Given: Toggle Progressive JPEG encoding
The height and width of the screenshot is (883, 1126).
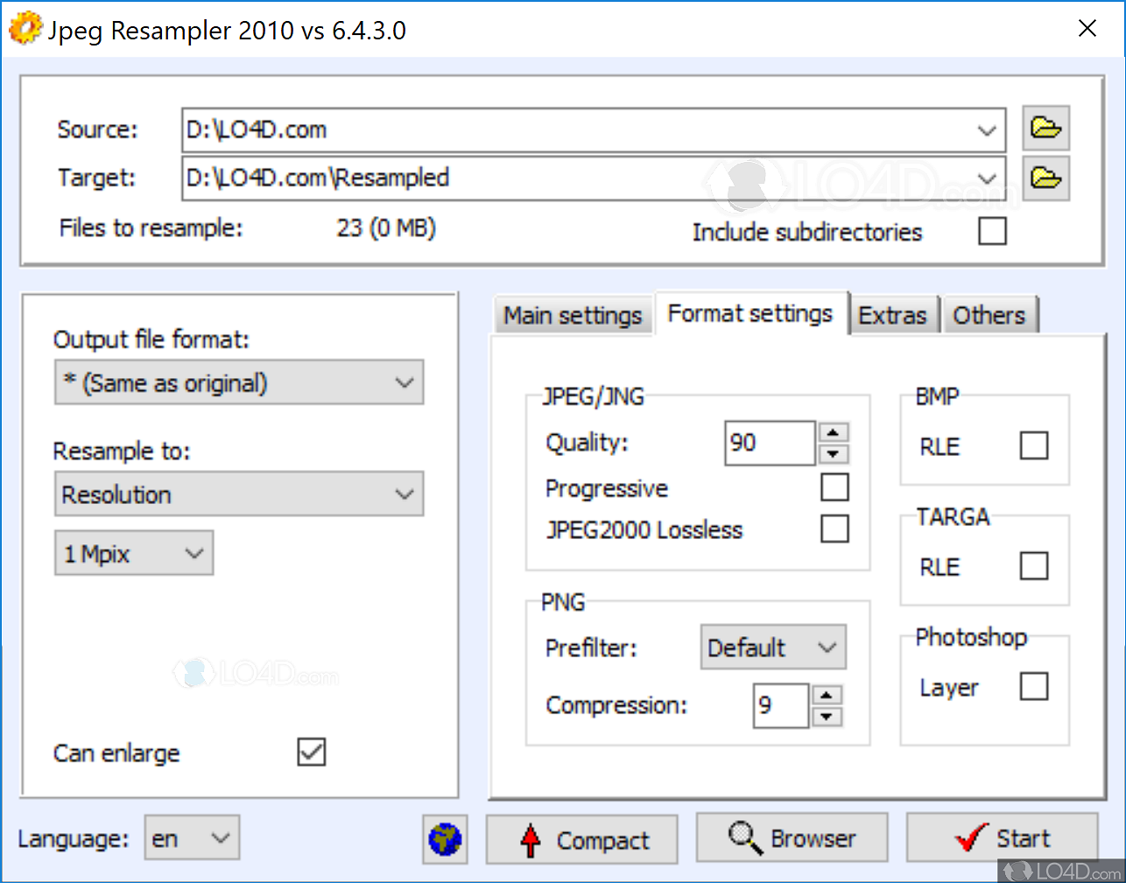Looking at the screenshot, I should [x=835, y=487].
